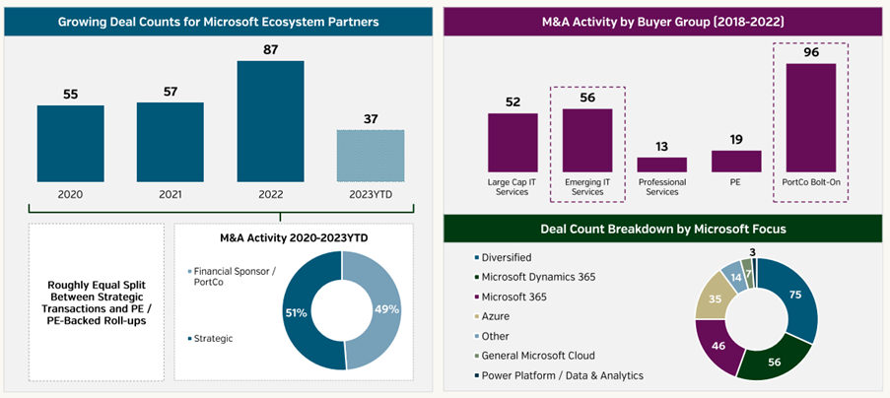Click the value label '52'
The image size is (890, 398).
click(513, 102)
